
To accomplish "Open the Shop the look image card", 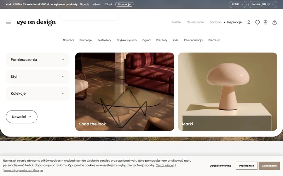I will [125, 92].
